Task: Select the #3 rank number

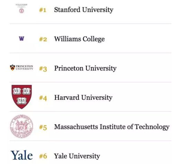Action: click(43, 69)
